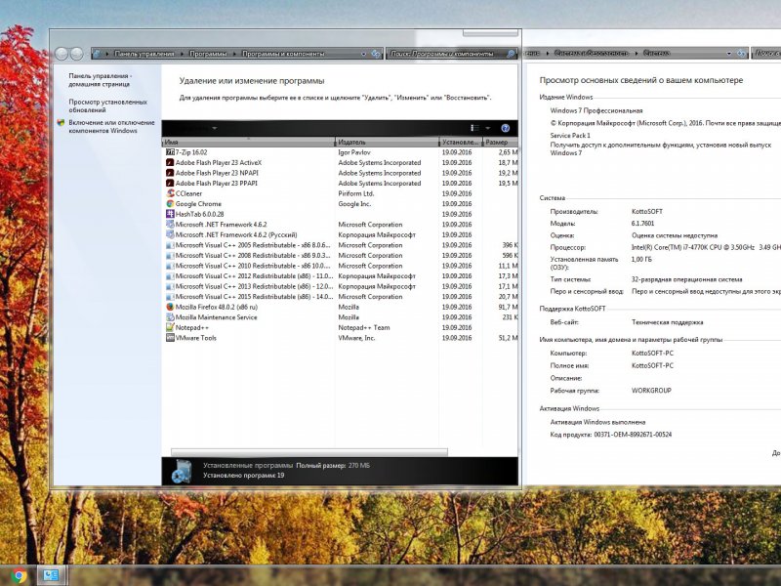781x586 pixels.
Task: Click the Windows 7 Профессиональная edition text
Action: (x=596, y=110)
